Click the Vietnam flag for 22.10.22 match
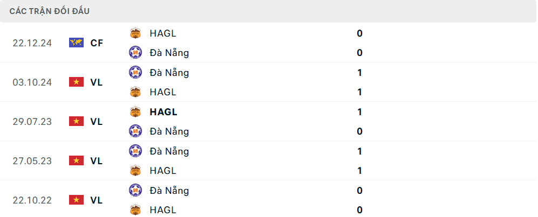This screenshot has width=538, height=217. tap(76, 200)
